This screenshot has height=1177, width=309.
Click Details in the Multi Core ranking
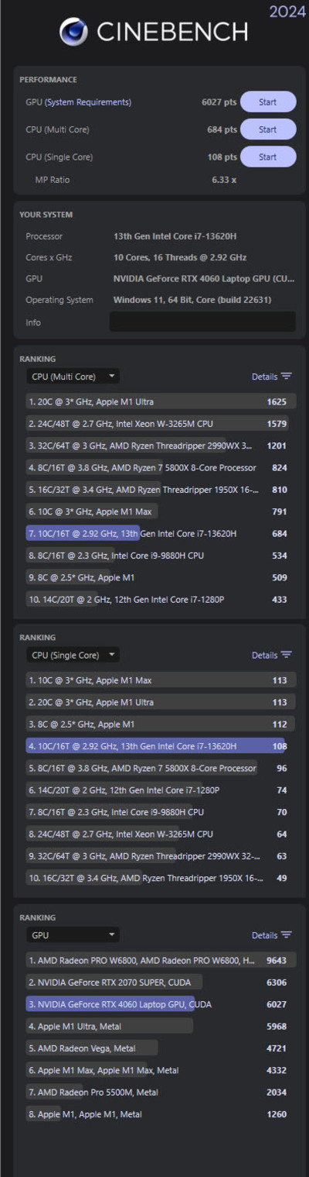click(264, 377)
